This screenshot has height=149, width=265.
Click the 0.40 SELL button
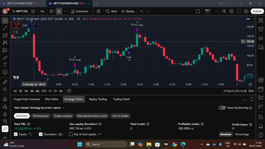point(17,25)
